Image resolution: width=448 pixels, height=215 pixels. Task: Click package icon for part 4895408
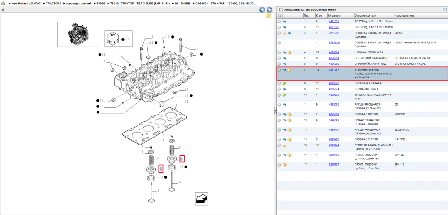coord(289,140)
